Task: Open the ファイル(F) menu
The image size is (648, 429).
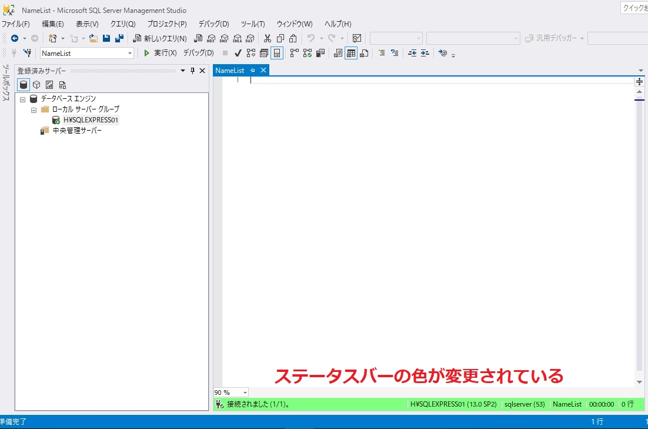Action: click(x=16, y=24)
